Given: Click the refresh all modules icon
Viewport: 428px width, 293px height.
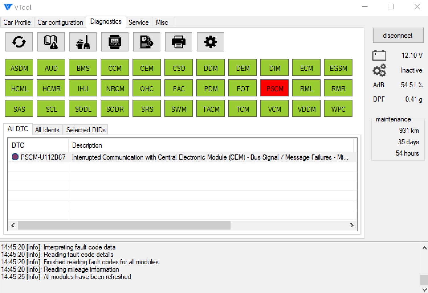Looking at the screenshot, I should click(x=19, y=42).
